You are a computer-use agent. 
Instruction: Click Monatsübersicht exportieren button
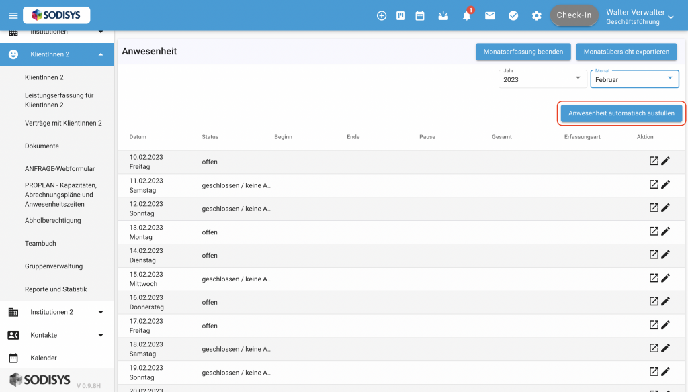point(626,52)
